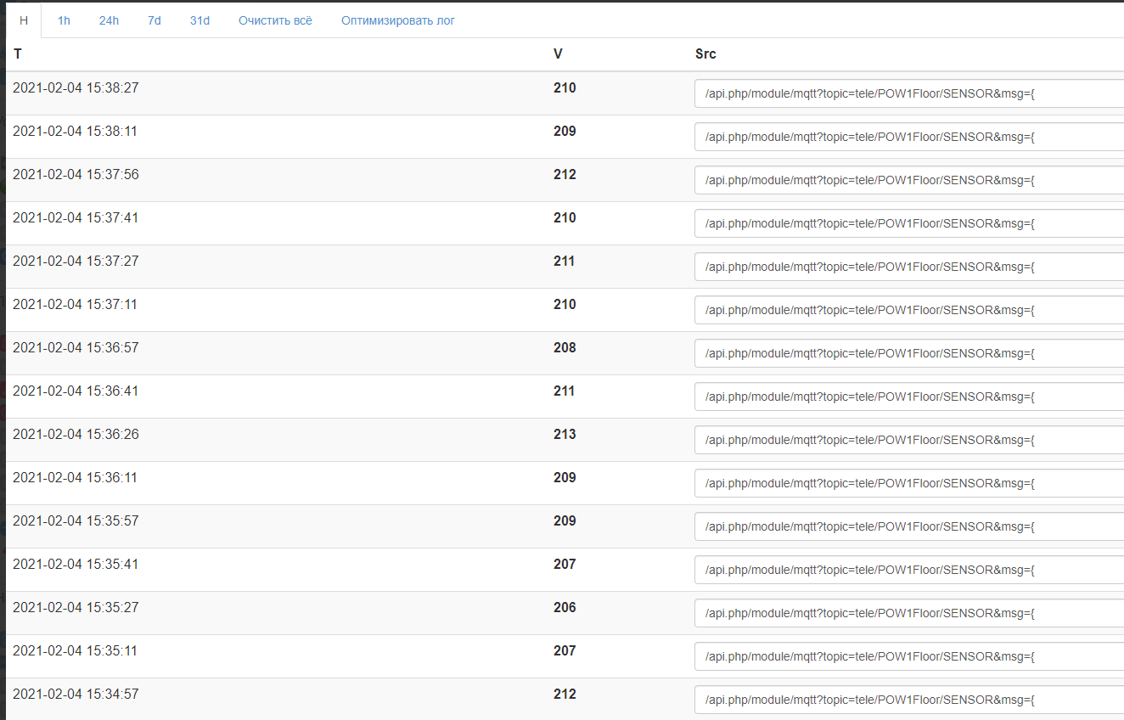Open the 1h period tab
1124x720 pixels.
point(64,20)
